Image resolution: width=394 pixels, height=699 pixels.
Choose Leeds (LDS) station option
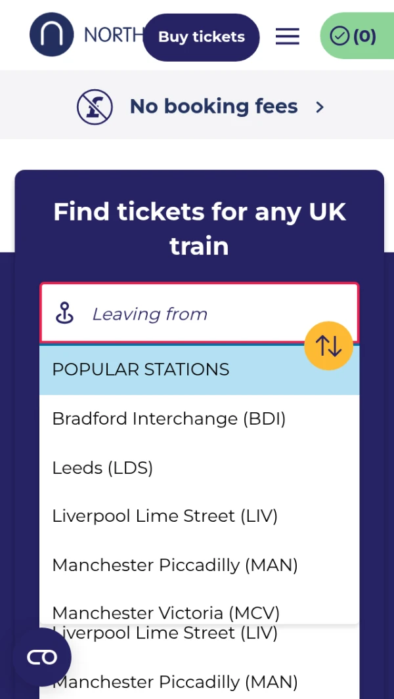(102, 468)
